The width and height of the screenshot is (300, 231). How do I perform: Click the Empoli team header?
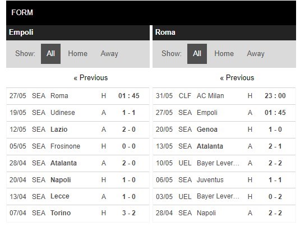tap(78, 33)
